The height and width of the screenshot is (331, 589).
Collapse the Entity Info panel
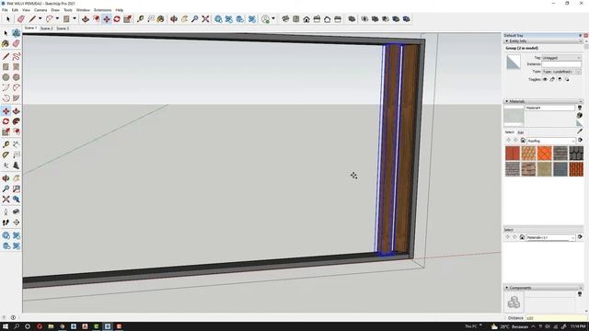point(507,40)
